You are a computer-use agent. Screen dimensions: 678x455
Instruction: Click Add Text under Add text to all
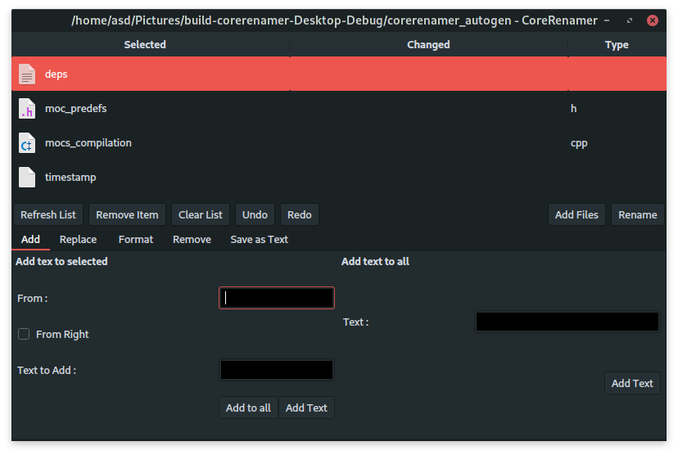[632, 383]
